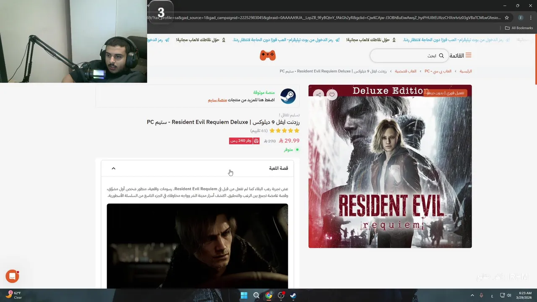The width and height of the screenshot is (537, 302).
Task: Click the (61 تقييم) reviews count
Action: tap(259, 131)
